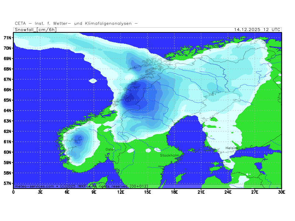The width and height of the screenshot is (295, 221).
Task: Click the Oslo city label
Action: click(110, 149)
